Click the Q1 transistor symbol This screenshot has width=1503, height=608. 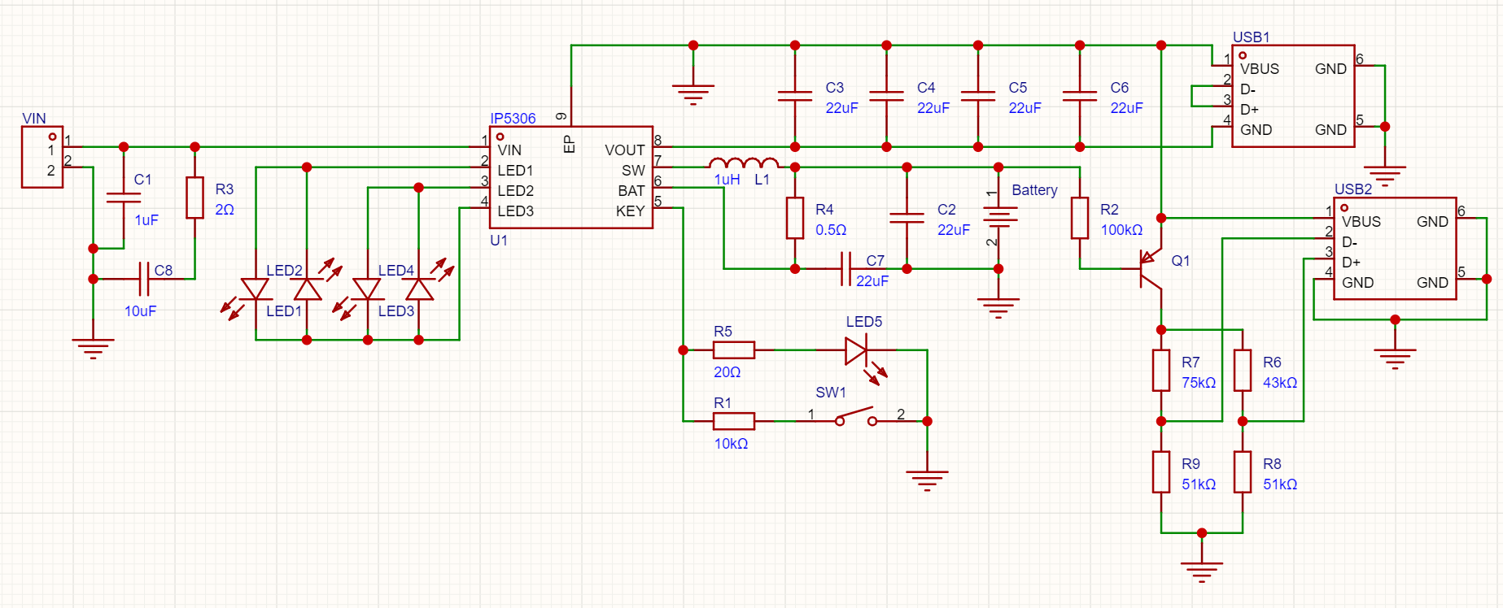pyautogui.click(x=1151, y=269)
